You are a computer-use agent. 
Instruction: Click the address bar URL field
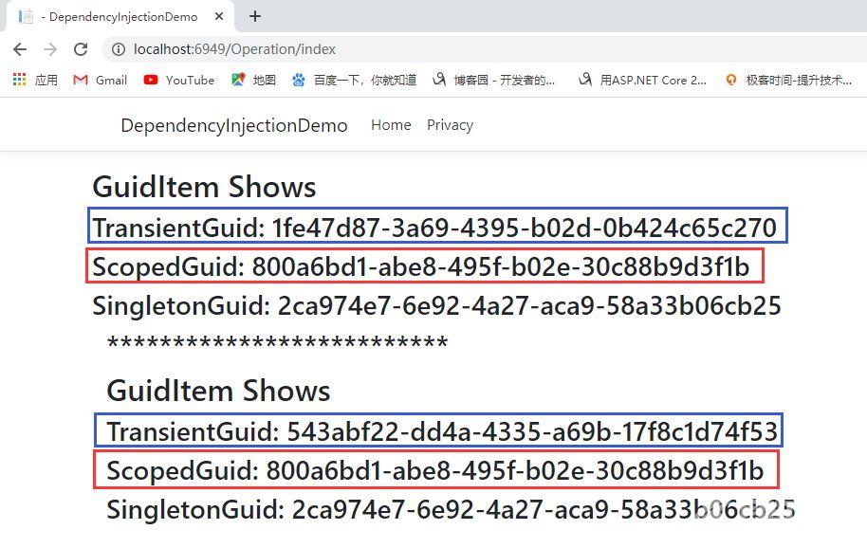click(487, 49)
